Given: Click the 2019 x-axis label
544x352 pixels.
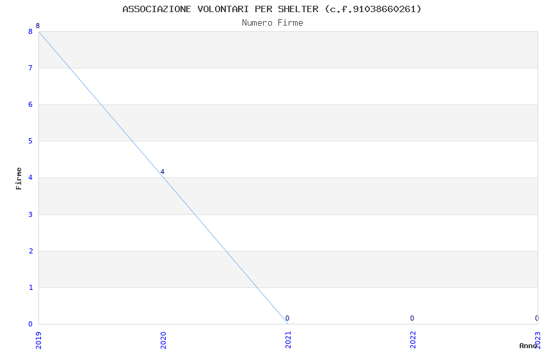Looking at the screenshot, I should point(38,340).
